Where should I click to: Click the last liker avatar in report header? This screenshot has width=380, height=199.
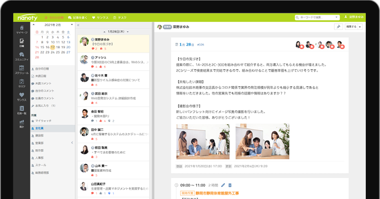click(340, 45)
